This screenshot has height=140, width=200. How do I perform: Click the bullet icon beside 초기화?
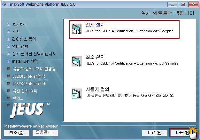pos(8,24)
